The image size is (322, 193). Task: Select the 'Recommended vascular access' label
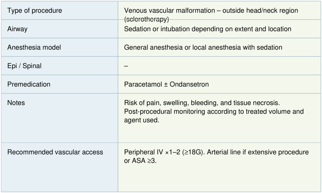pos(55,152)
